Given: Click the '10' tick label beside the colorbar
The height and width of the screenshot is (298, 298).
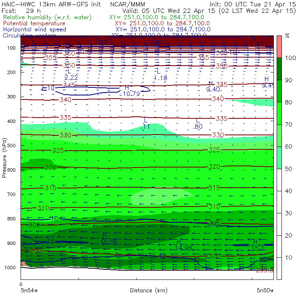Looking at the screenshot, I should click(x=288, y=257).
